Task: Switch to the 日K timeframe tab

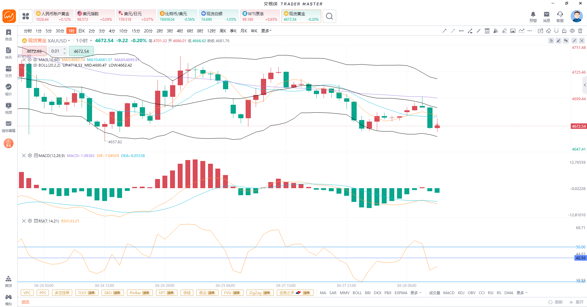Action: tap(82, 31)
